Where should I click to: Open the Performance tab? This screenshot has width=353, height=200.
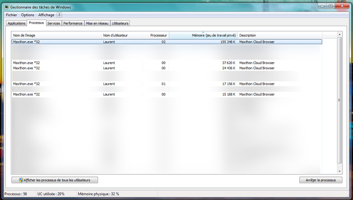point(73,23)
